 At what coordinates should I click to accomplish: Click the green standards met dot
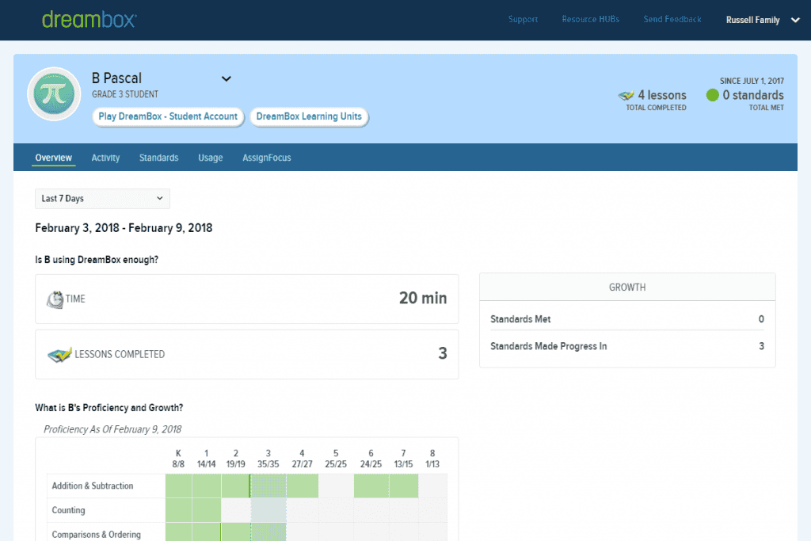712,95
